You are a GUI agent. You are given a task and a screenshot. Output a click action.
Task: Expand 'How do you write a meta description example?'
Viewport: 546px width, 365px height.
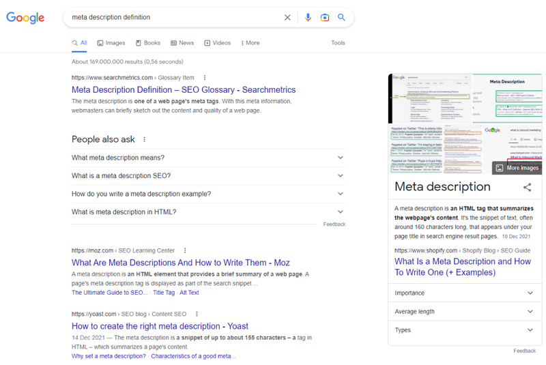click(x=208, y=194)
